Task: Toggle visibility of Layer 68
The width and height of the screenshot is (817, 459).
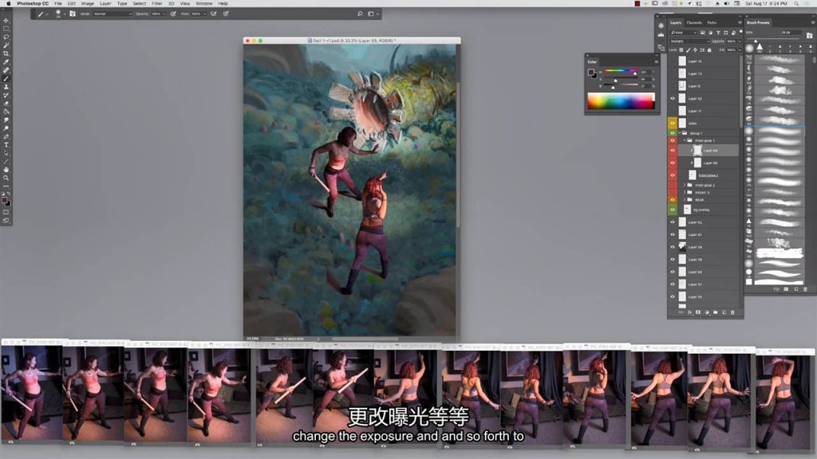Action: click(x=673, y=163)
